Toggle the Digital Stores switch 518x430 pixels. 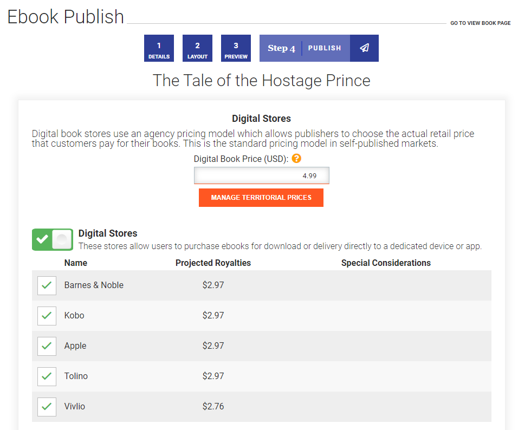pyautogui.click(x=53, y=239)
